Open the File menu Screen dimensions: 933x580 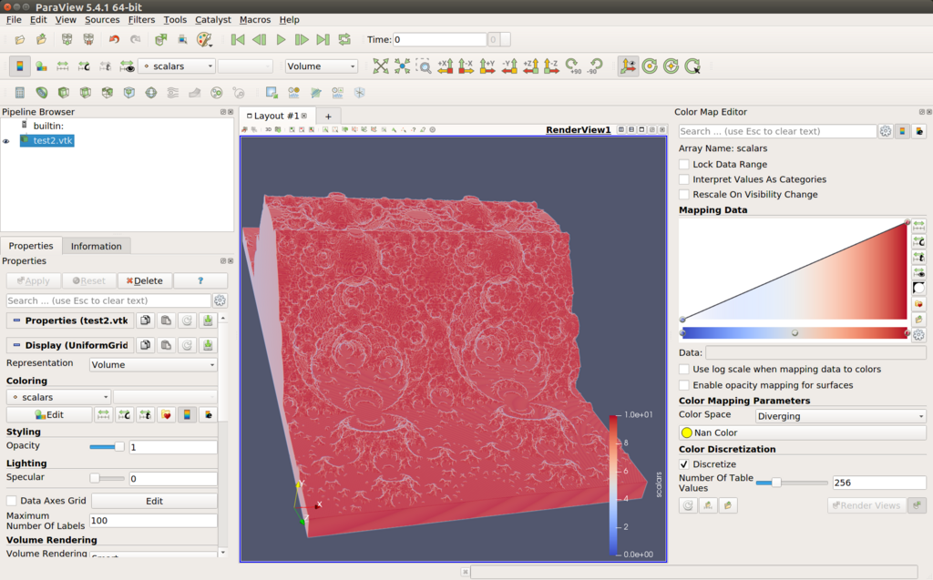[x=14, y=20]
